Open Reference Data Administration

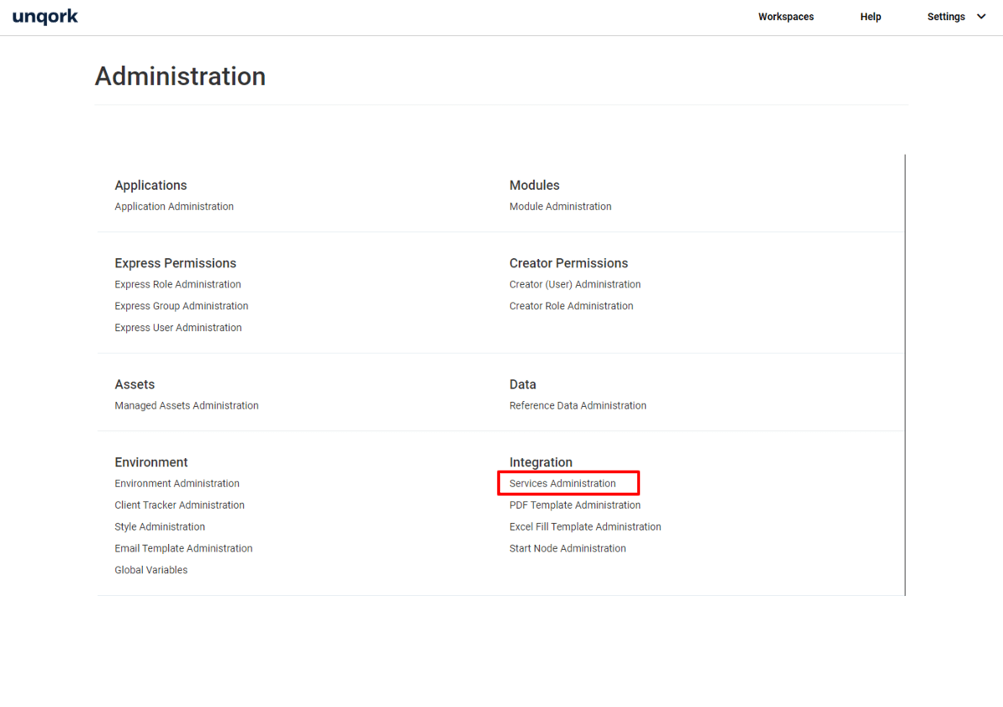tap(578, 405)
